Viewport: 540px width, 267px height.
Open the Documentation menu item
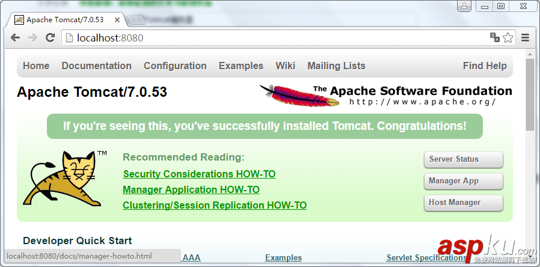tap(96, 66)
